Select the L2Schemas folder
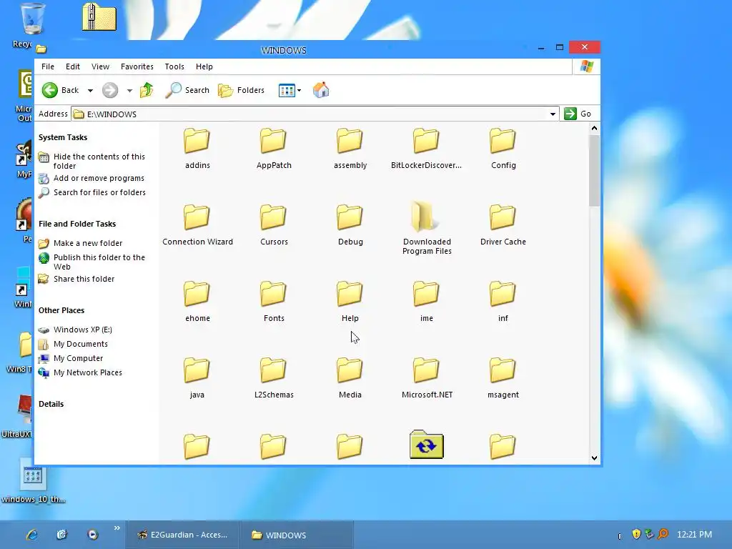The width and height of the screenshot is (732, 549). (274, 378)
